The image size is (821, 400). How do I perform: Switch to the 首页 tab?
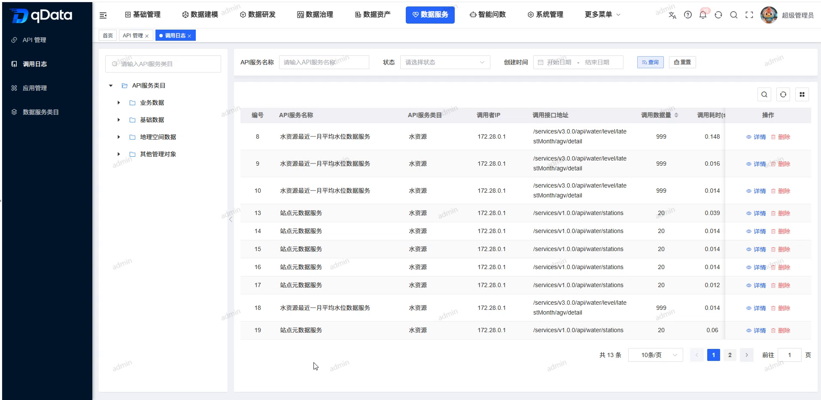[108, 36]
